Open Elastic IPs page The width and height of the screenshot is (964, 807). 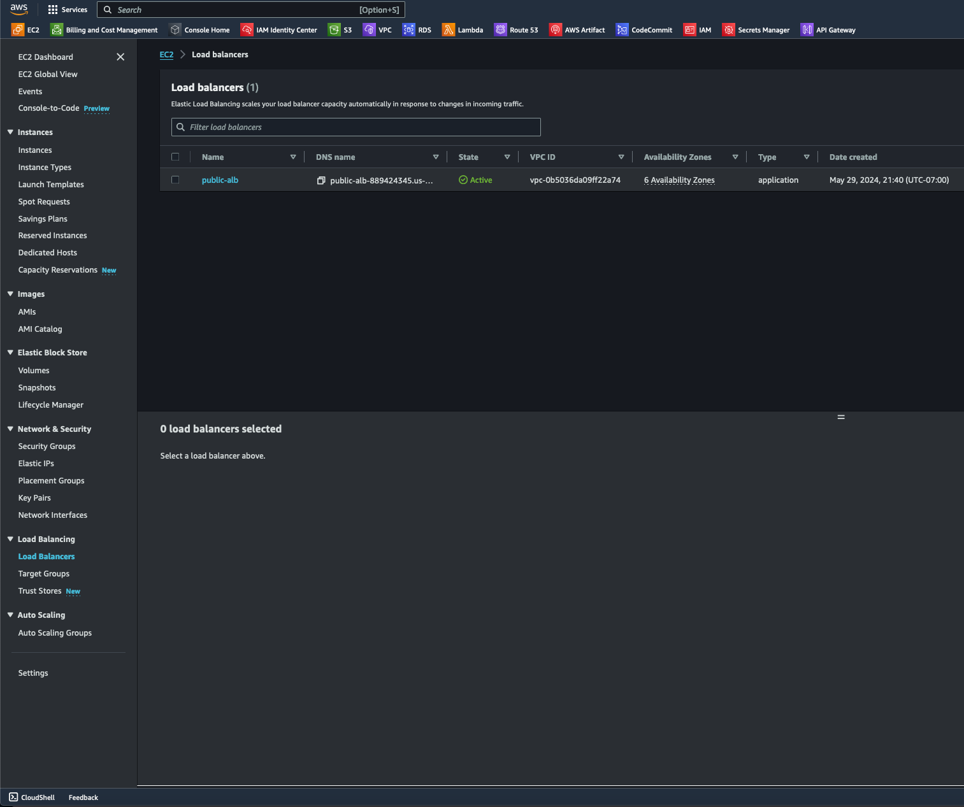pyautogui.click(x=36, y=464)
